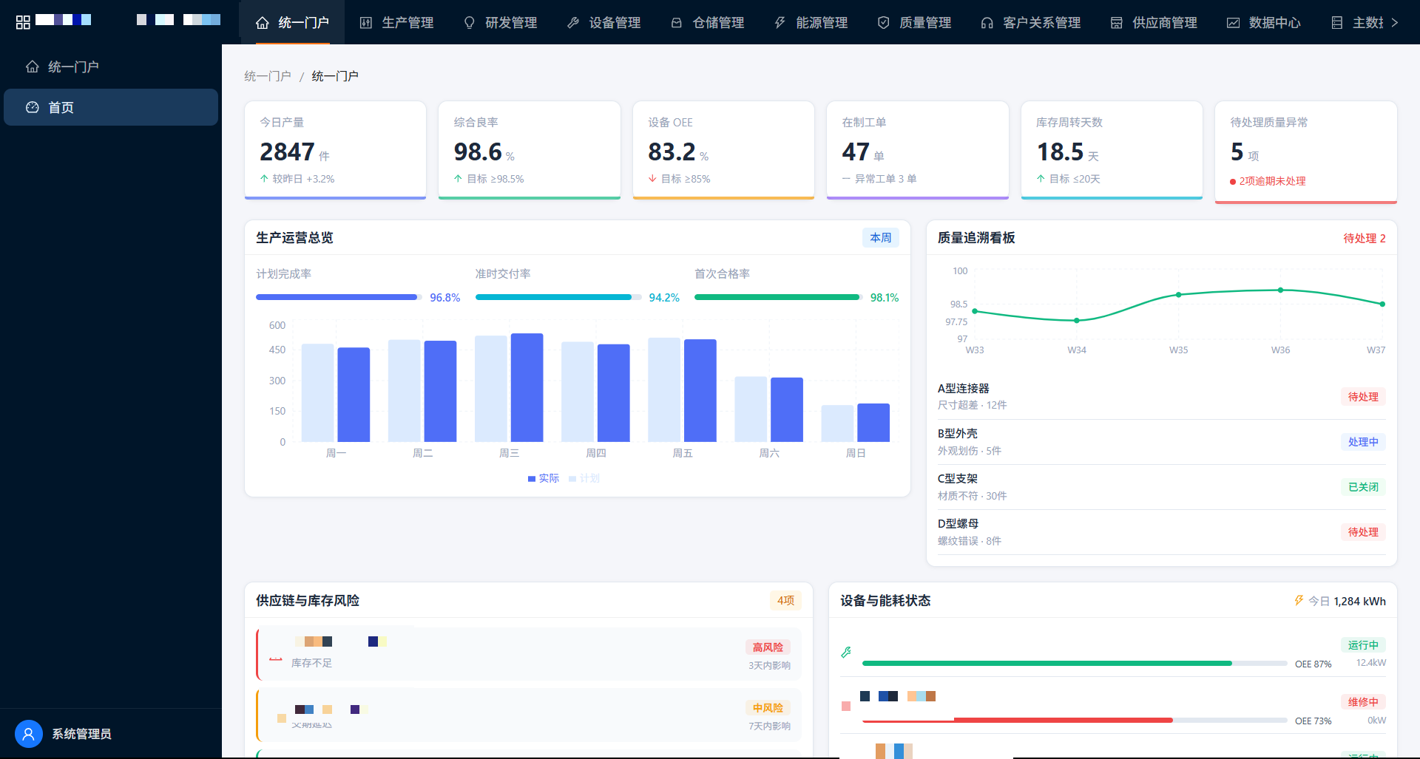Click the 系统管理员 user avatar
This screenshot has height=759, width=1420.
point(28,734)
